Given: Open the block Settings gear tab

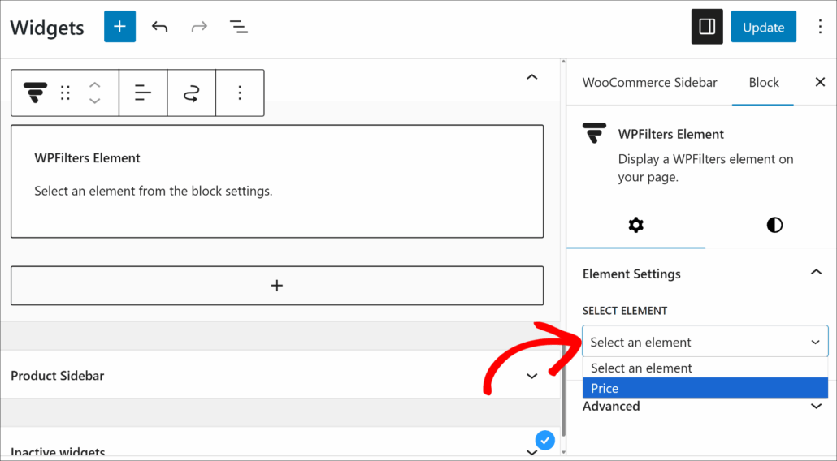Looking at the screenshot, I should (x=635, y=225).
